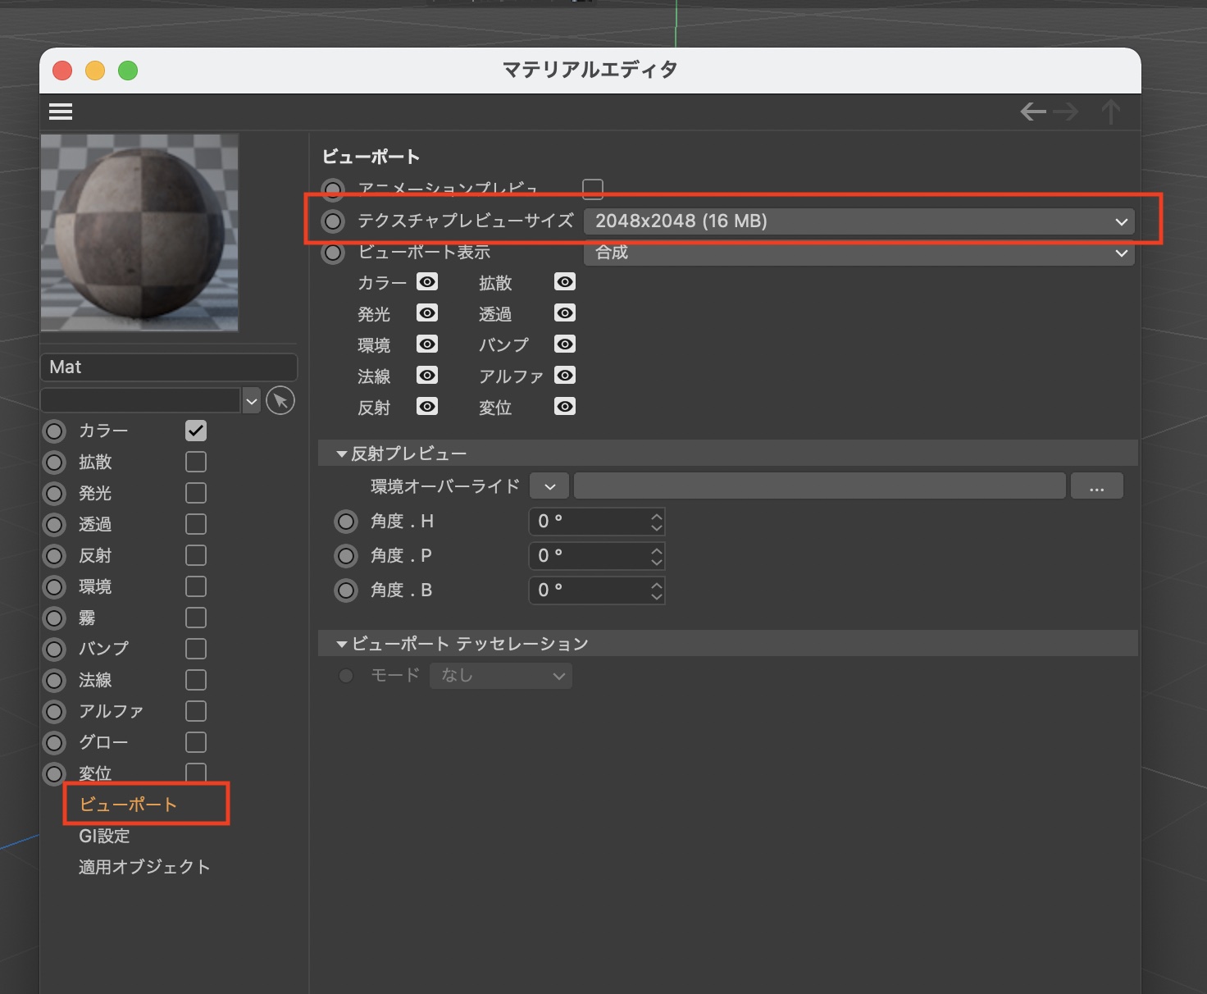Click the ... browse button for 環境オーバーライド

[1096, 486]
